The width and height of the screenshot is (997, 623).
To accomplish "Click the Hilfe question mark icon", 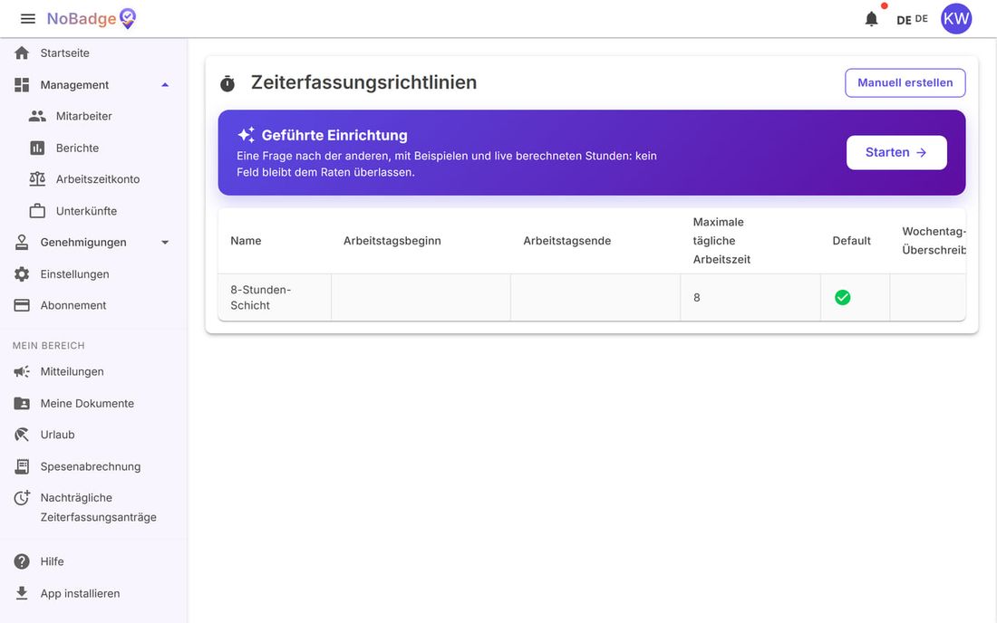I will (x=22, y=561).
